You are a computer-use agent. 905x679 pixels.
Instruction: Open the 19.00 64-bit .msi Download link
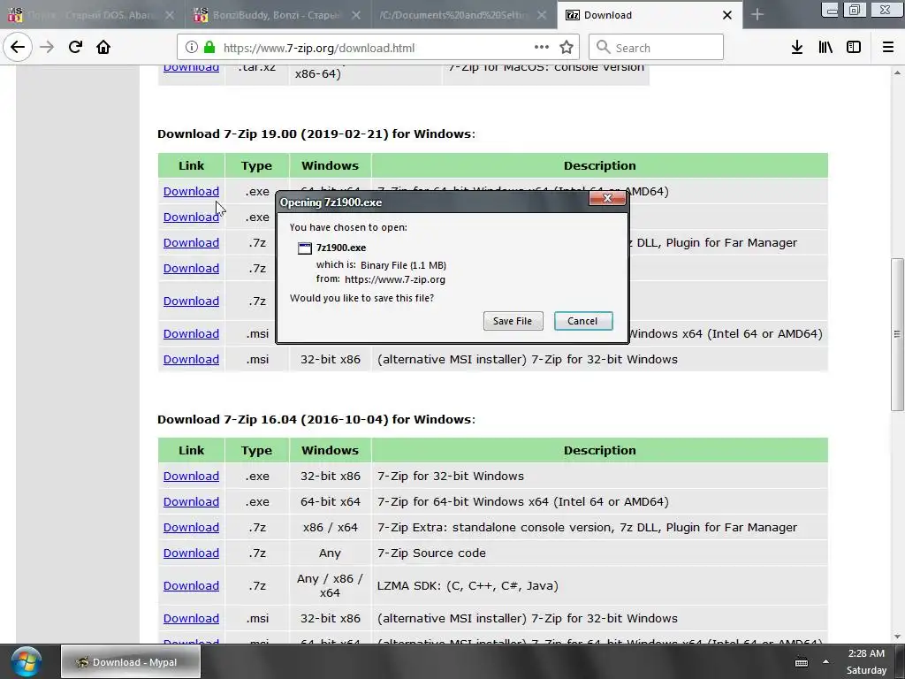(191, 333)
